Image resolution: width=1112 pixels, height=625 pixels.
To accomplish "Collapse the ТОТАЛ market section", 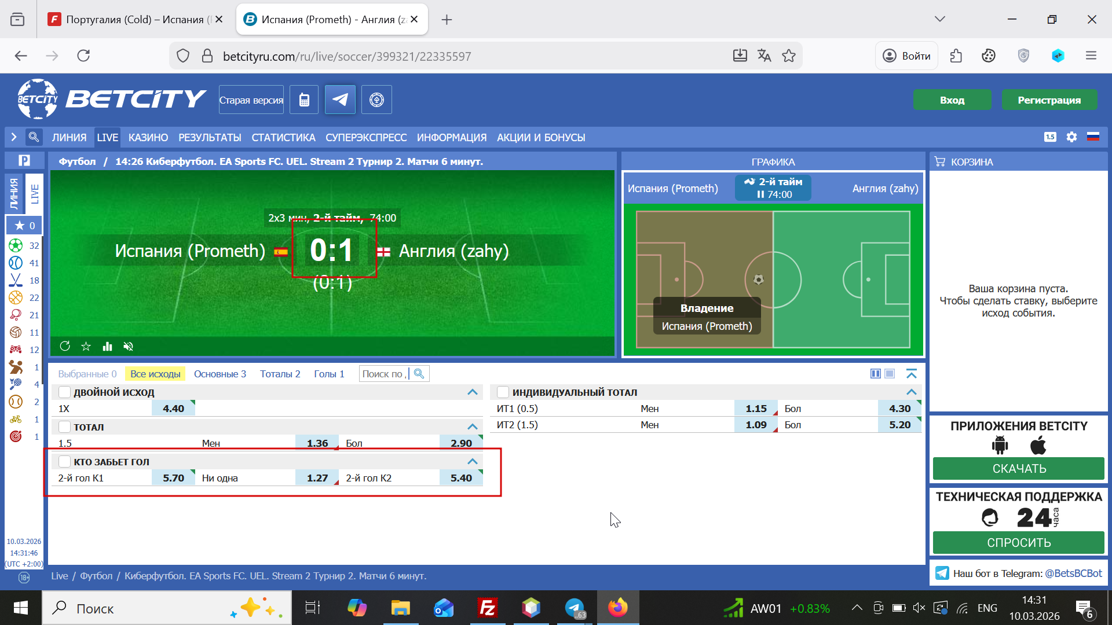I will (x=473, y=427).
